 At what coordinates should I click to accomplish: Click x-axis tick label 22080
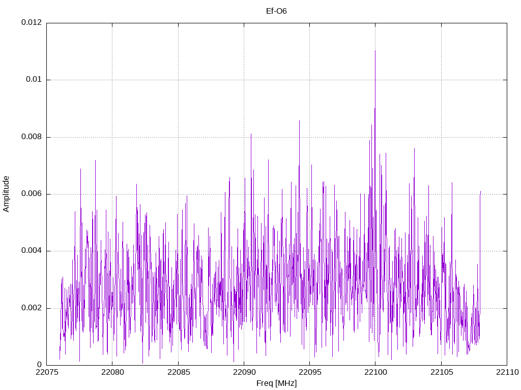(112, 372)
